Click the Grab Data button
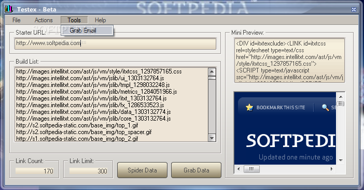This screenshot has height=190, width=364. coord(197,170)
